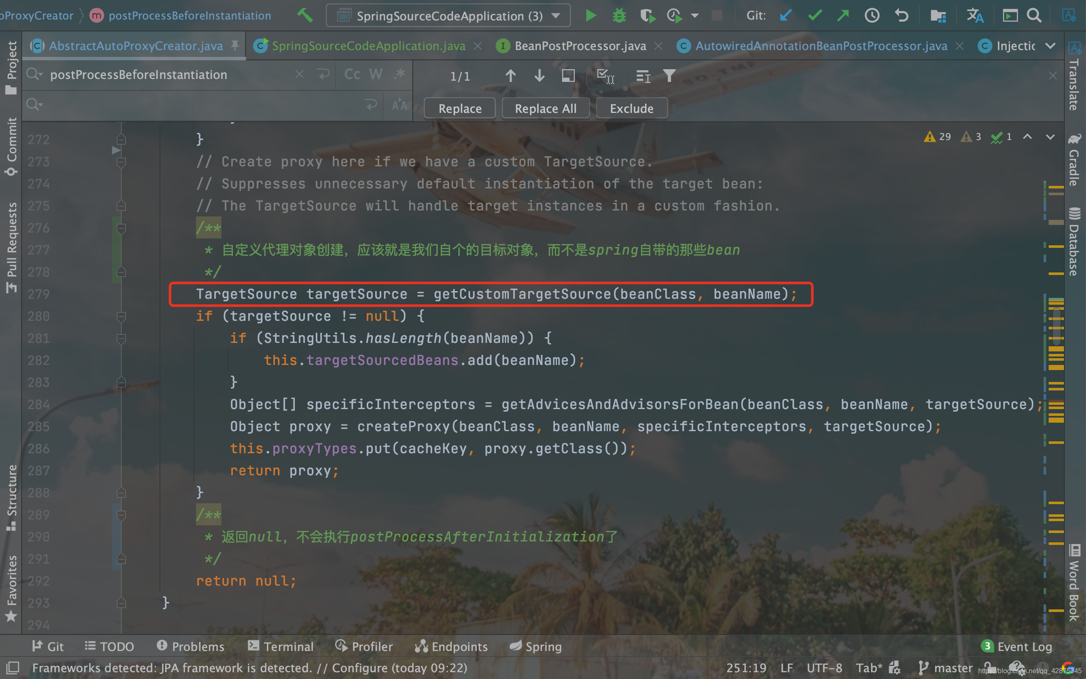The height and width of the screenshot is (679, 1086).
Task: Click the build project hammer icon
Action: [x=305, y=15]
